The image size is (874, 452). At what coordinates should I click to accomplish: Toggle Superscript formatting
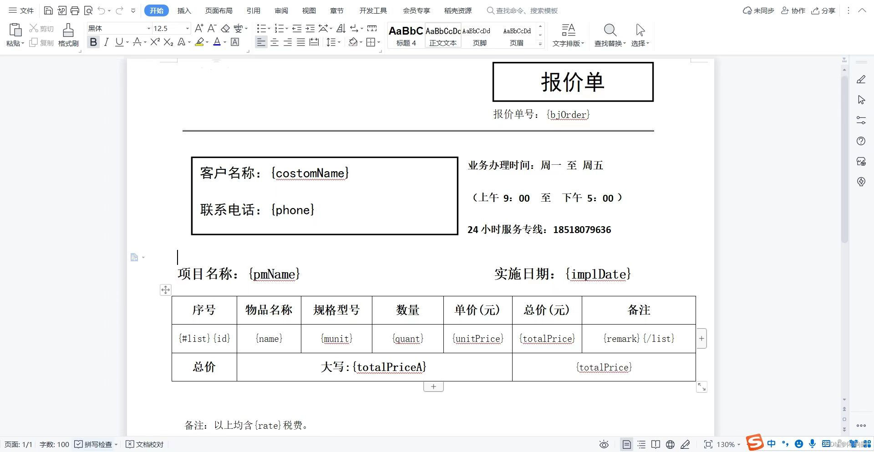pyautogui.click(x=155, y=42)
